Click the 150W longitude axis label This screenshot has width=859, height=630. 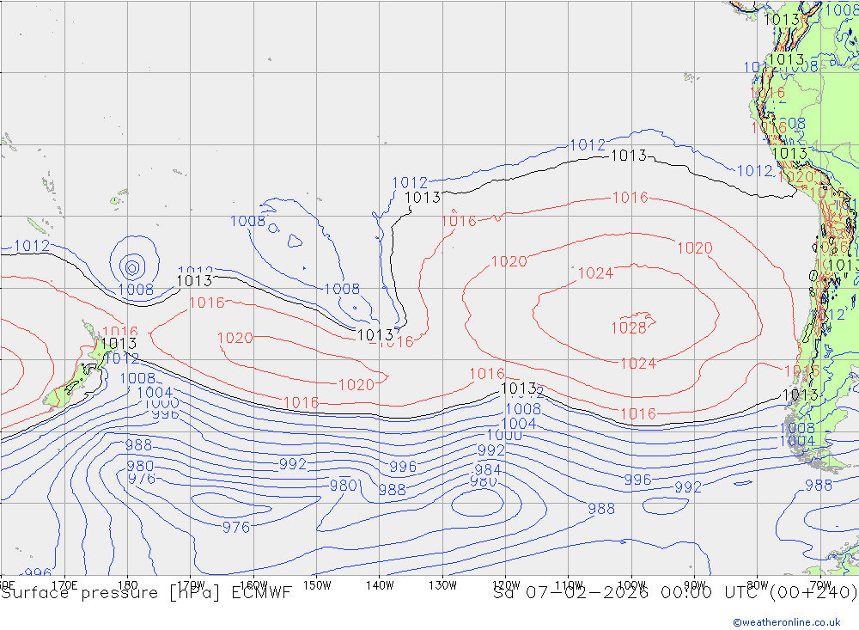click(x=317, y=585)
